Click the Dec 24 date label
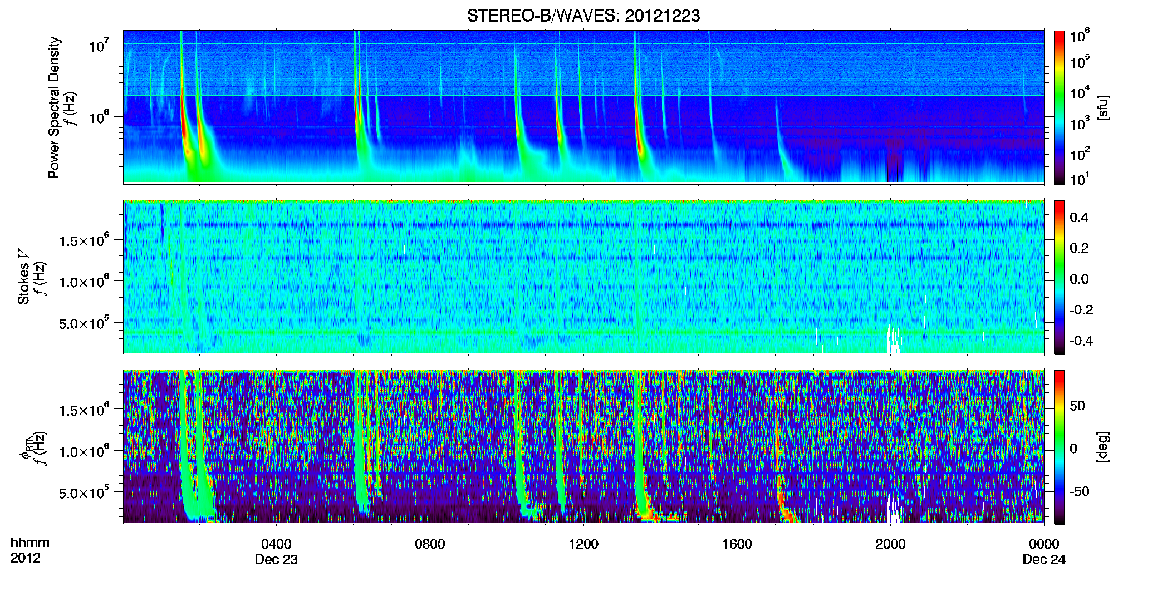The width and height of the screenshot is (1167, 601). click(1044, 560)
